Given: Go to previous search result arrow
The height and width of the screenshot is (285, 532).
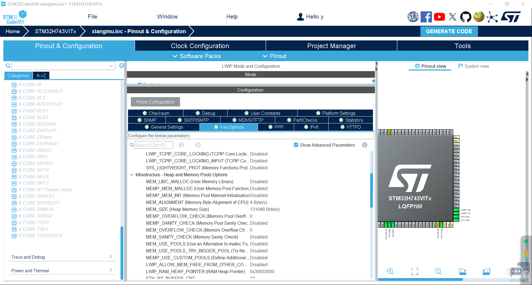Looking at the screenshot, I should pyautogui.click(x=181, y=145).
